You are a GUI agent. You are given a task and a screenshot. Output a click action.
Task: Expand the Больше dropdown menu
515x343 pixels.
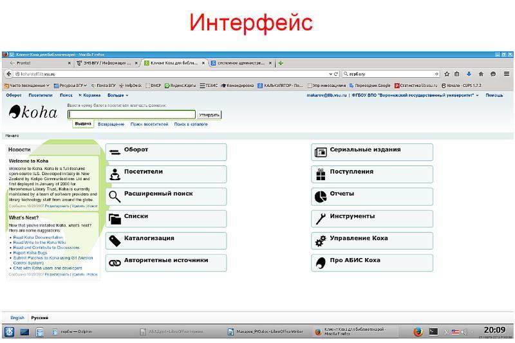[118, 95]
